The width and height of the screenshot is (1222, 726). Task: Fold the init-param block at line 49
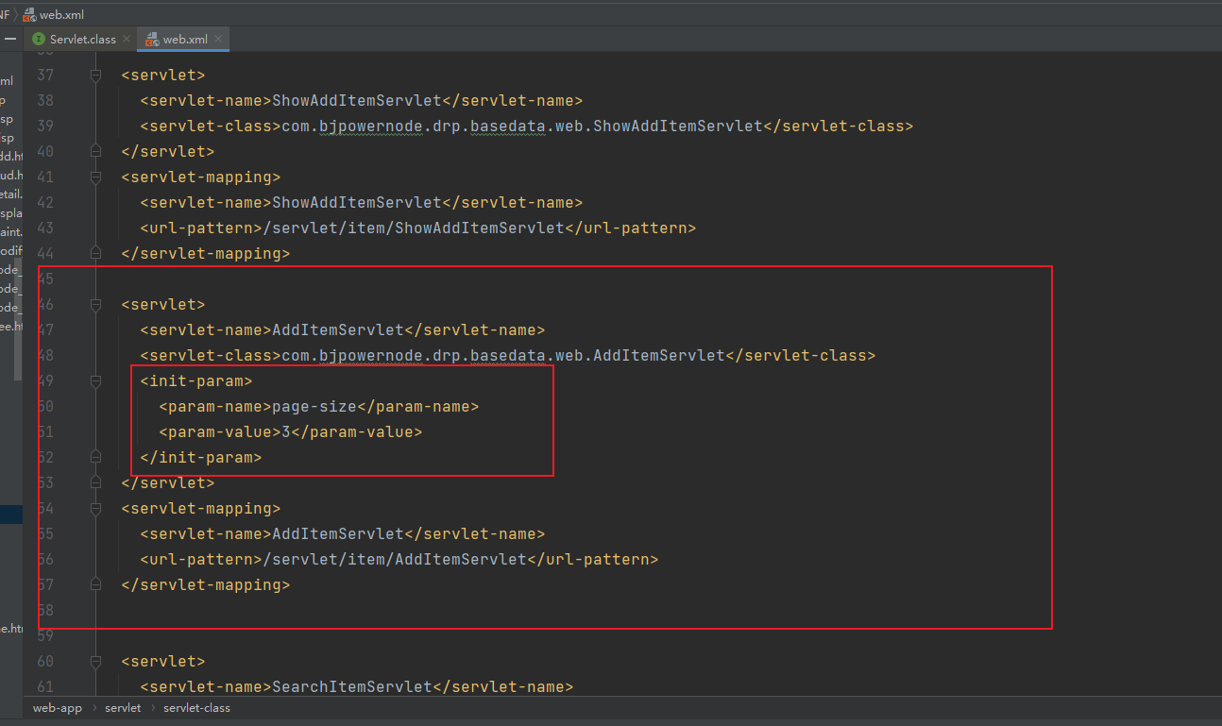(95, 381)
